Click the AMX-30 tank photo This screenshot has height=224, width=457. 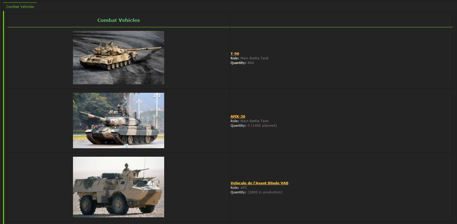[119, 120]
